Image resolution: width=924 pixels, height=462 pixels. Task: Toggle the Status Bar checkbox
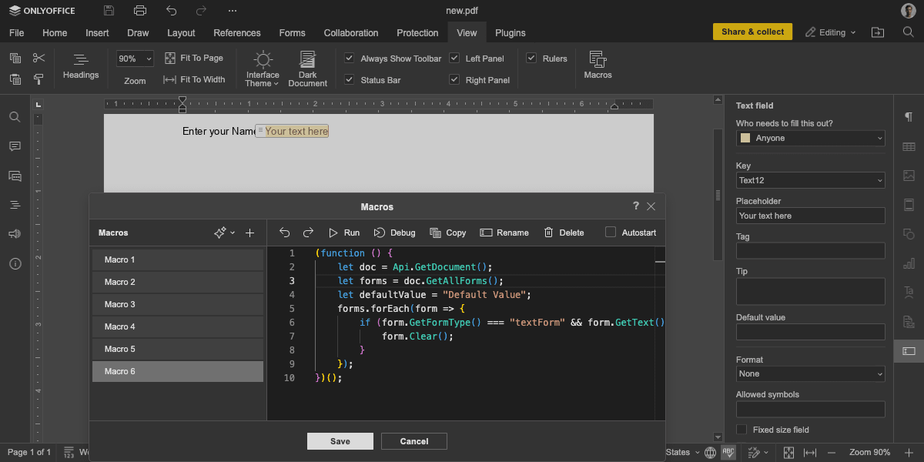pyautogui.click(x=350, y=79)
